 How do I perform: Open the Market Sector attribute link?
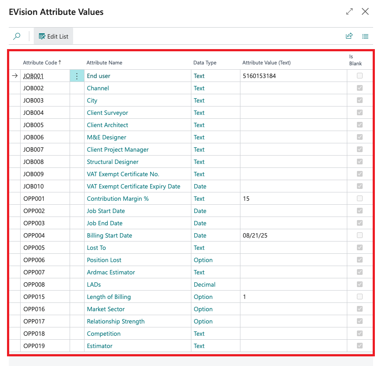(x=106, y=309)
